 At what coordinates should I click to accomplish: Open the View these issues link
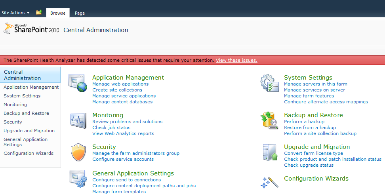point(236,60)
